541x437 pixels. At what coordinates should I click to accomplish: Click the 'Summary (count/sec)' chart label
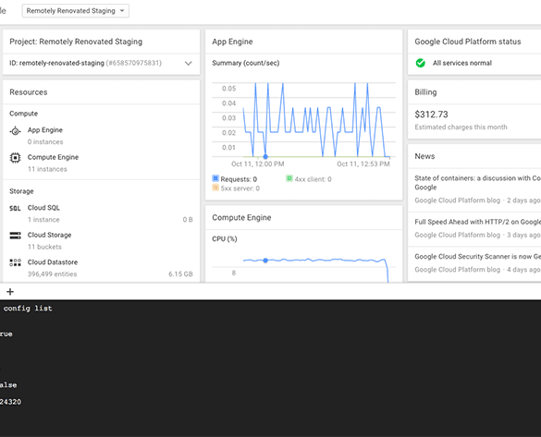click(246, 63)
